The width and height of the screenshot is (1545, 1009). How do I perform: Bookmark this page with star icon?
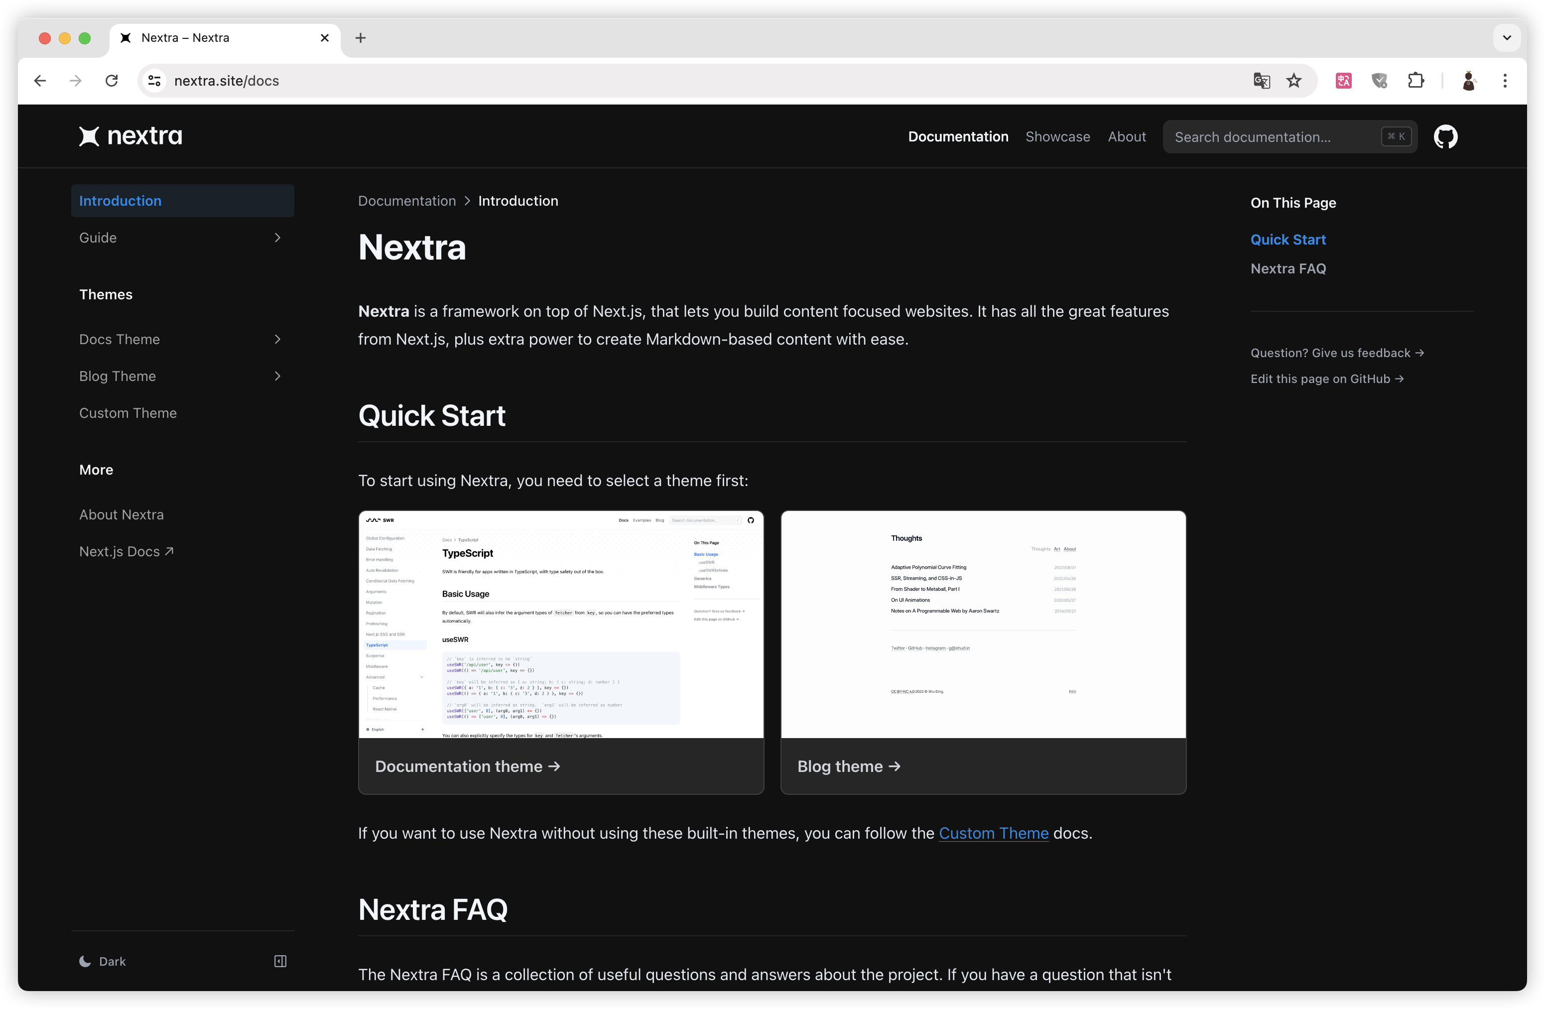click(1294, 81)
